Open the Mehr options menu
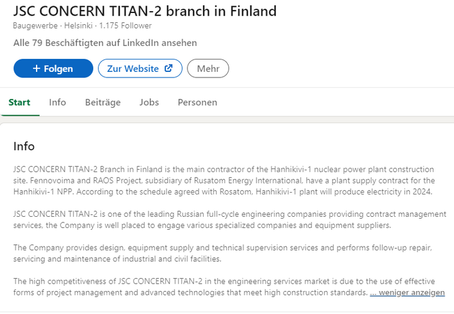454x314 pixels. pyautogui.click(x=208, y=69)
